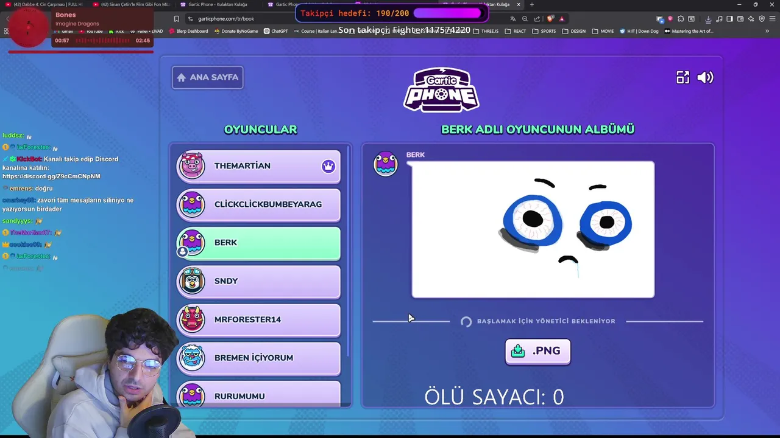
Task: Open the Brave VPN shield icon
Action: [x=762, y=19]
